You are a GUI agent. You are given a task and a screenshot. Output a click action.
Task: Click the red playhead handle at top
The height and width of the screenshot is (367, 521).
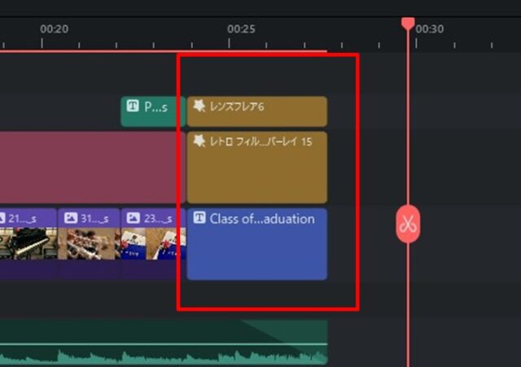408,23
